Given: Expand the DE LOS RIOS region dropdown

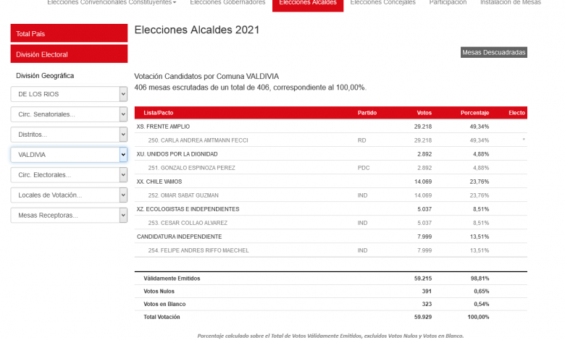Looking at the screenshot, I should (x=69, y=94).
